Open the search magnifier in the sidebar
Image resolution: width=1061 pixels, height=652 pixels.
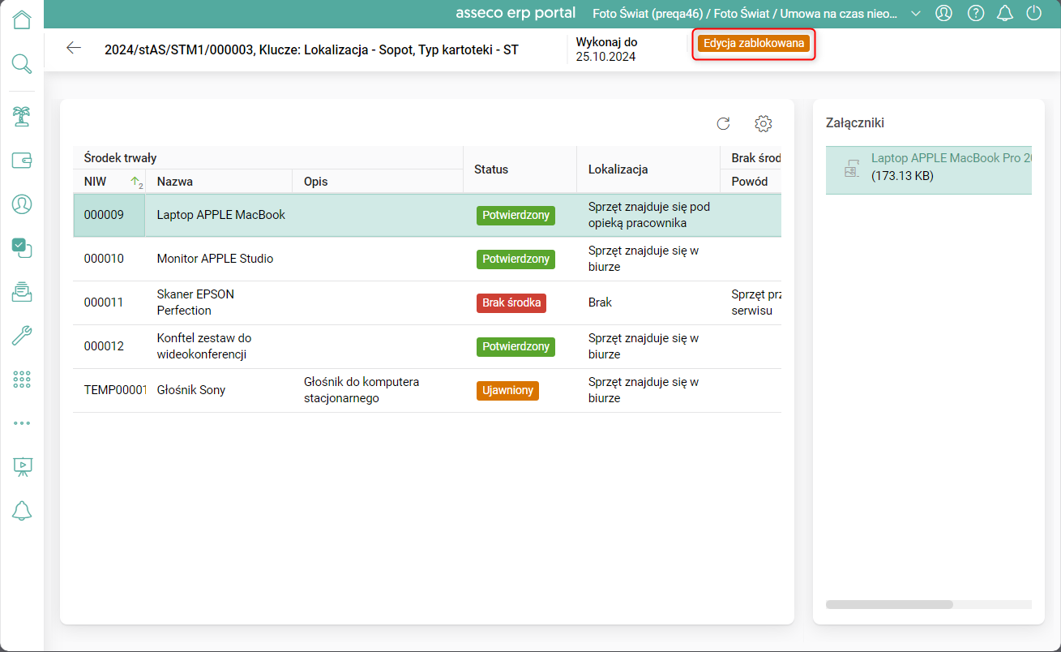pyautogui.click(x=22, y=63)
